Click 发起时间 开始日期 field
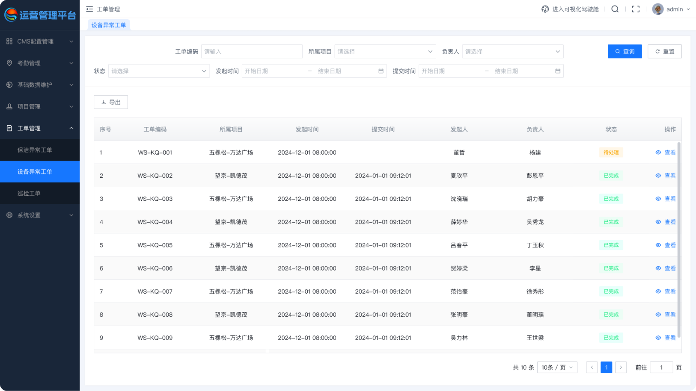The image size is (696, 391). (x=274, y=71)
